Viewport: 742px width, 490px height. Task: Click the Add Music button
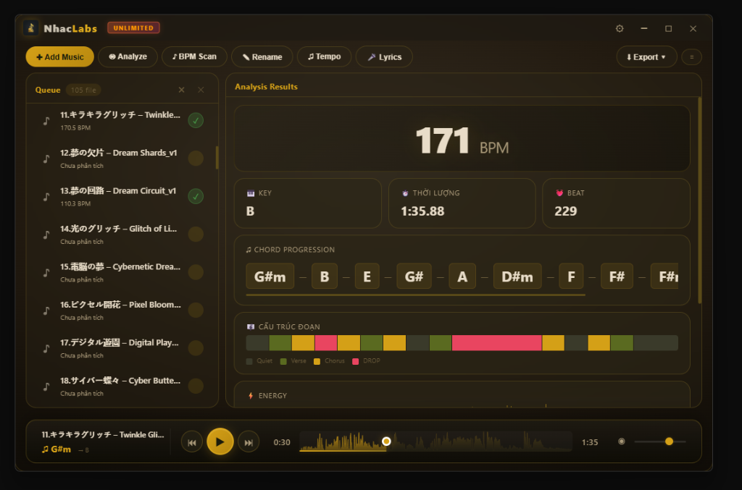59,56
